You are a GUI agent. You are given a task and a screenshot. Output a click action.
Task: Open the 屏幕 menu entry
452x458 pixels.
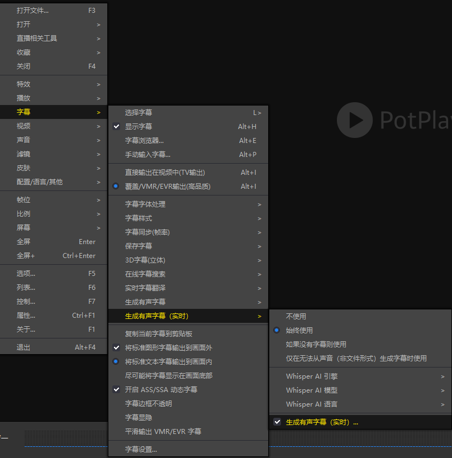[54, 227]
